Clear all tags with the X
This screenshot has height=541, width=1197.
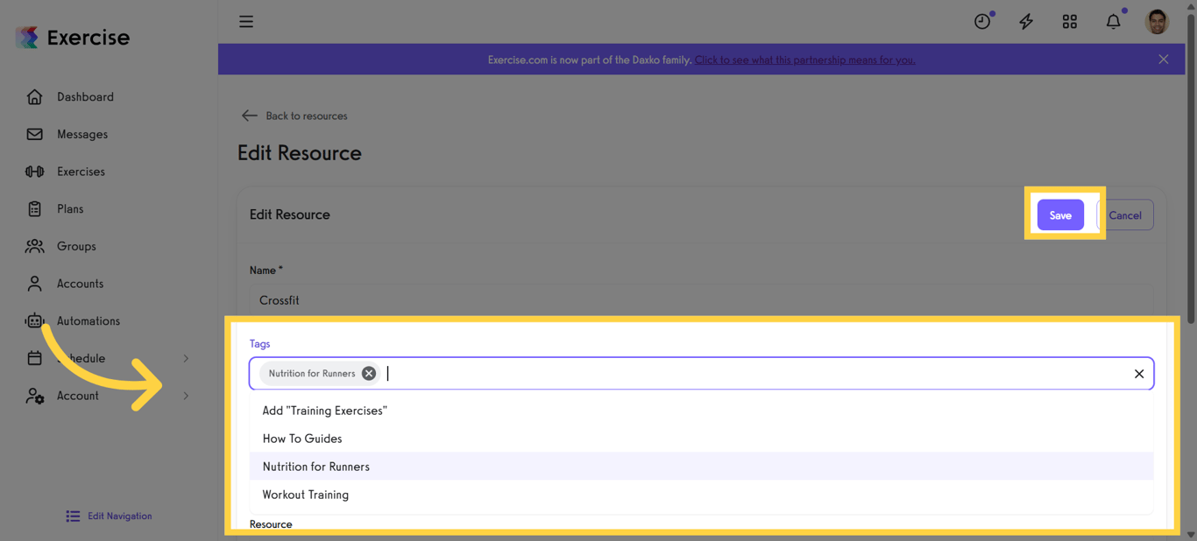tap(1139, 374)
